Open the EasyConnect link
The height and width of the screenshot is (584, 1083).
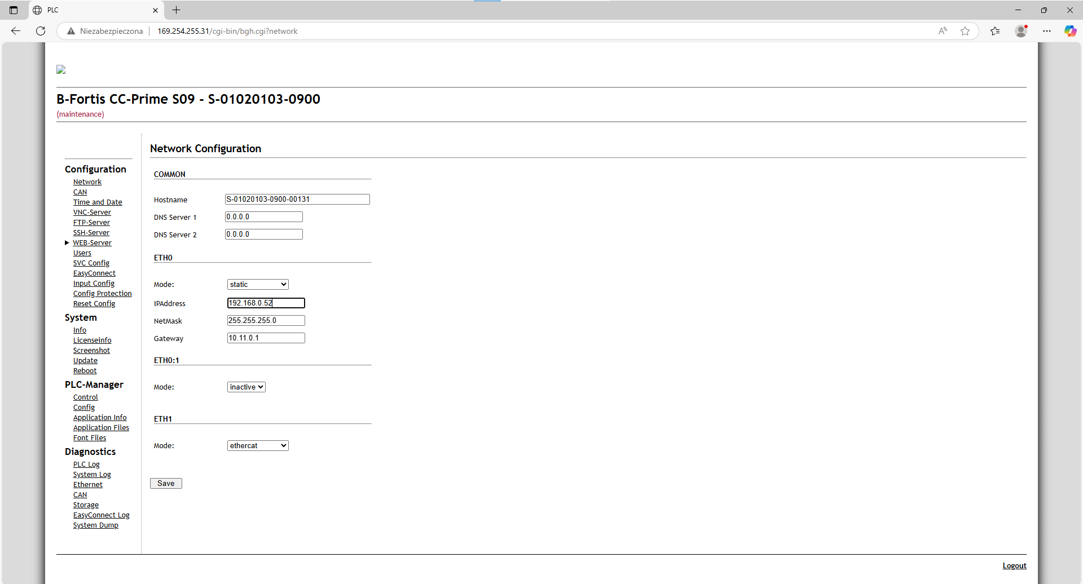(x=94, y=273)
